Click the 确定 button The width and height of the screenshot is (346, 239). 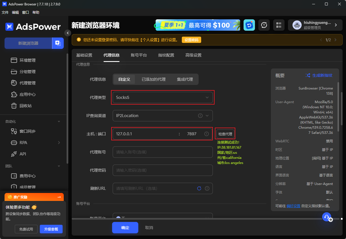click(x=125, y=228)
